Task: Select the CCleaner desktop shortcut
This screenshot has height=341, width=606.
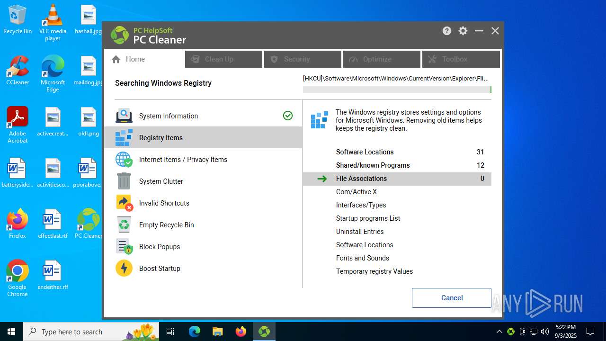Action: point(18,71)
